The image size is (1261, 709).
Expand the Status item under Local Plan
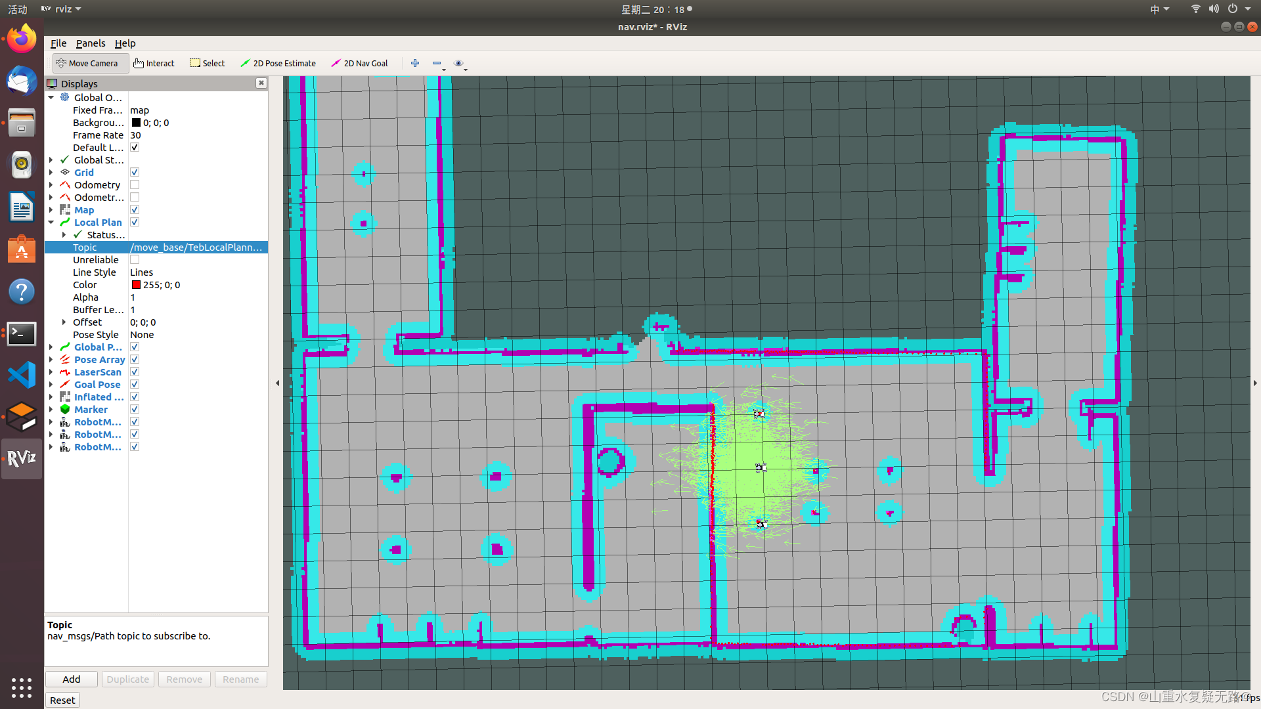pos(64,234)
